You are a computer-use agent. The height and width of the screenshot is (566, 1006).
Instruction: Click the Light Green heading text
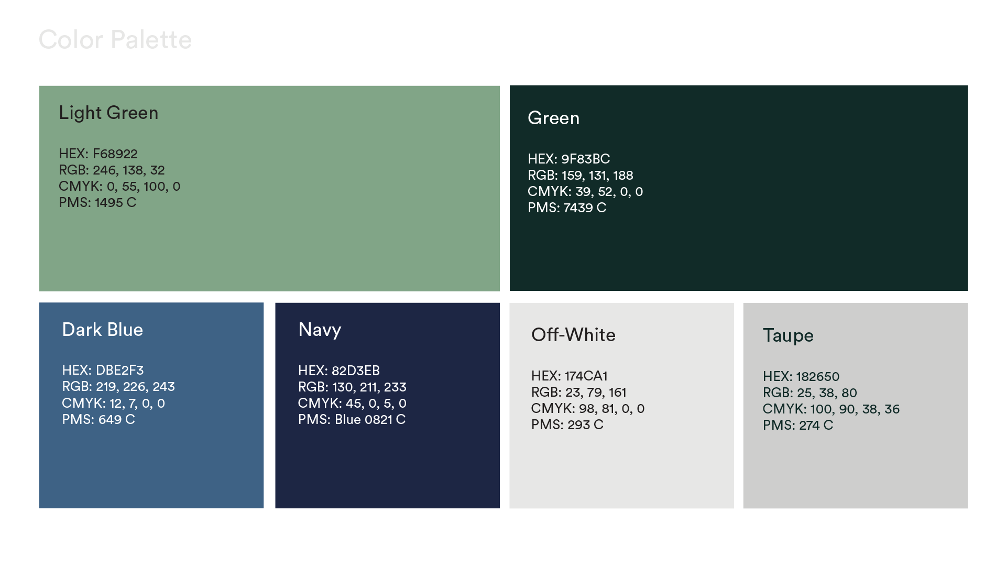108,113
